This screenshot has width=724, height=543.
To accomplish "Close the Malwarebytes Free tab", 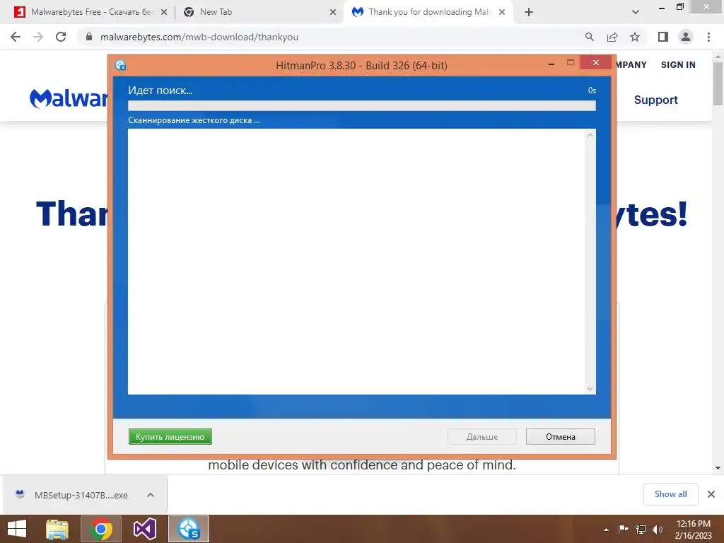I will 164,13.
